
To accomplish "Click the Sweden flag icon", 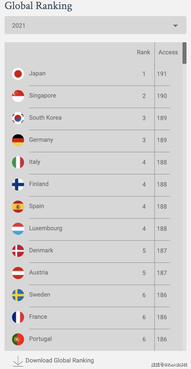I will [x=18, y=295].
